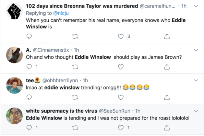The height and width of the screenshot is (136, 204).
Task: Open the @SeeSunRun tweet options chevron
Action: [196, 111]
